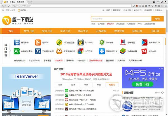This screenshot has height=116, width=168.
Task: Click the history clock toolbar icon
Action: [x=153, y=6]
